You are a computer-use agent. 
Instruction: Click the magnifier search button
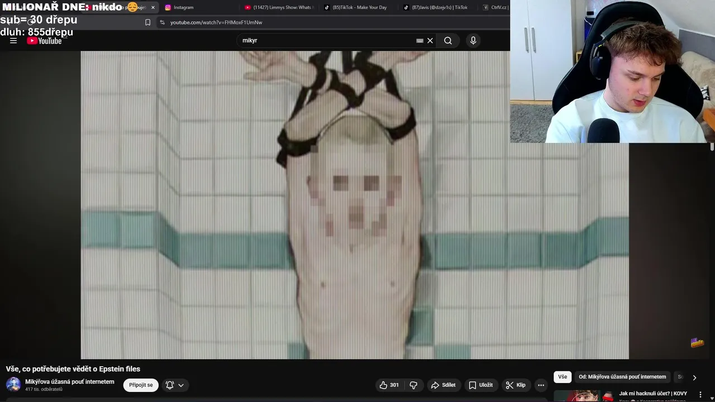coord(448,41)
